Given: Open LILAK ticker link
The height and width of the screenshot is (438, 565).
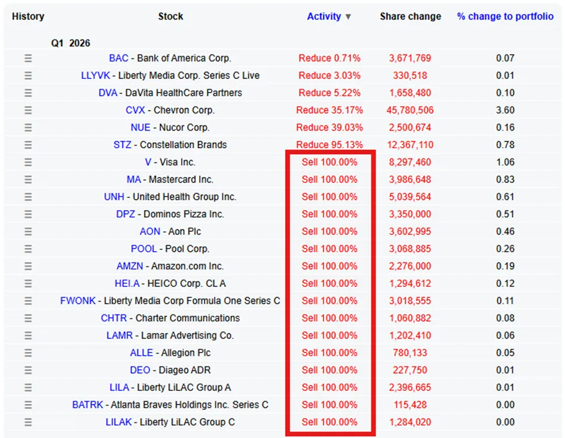Looking at the screenshot, I should 118,422.
